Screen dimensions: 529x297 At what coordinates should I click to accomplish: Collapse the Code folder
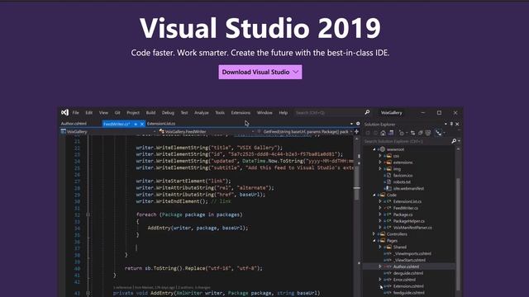pyautogui.click(x=374, y=195)
